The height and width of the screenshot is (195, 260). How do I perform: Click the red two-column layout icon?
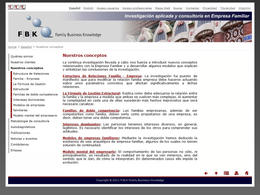[226, 173]
